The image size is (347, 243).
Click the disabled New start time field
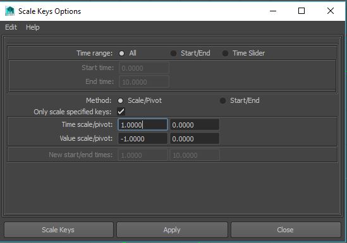pyautogui.click(x=143, y=155)
